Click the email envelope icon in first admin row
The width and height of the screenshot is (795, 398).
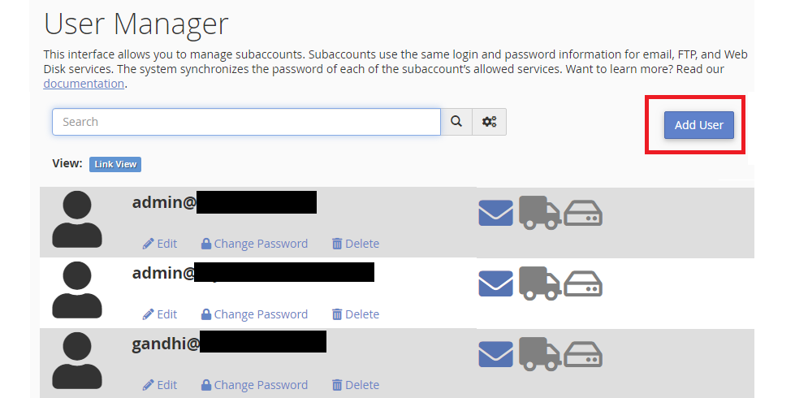[496, 213]
